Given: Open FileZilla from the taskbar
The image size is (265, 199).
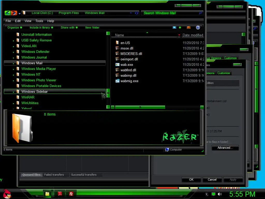Looking at the screenshot, I should 71,194.
